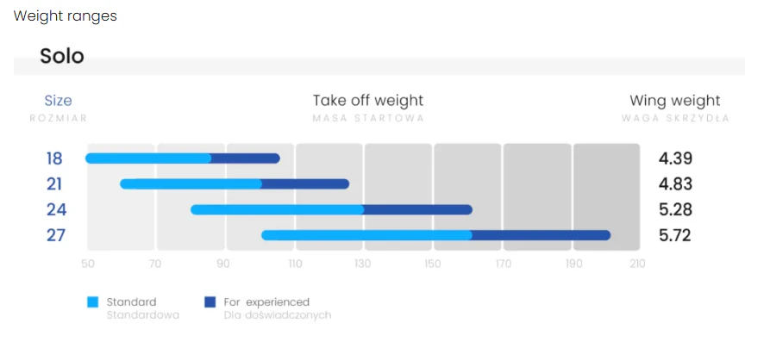Screen dimensions: 764x342
Task: Click the 110 axis tick label
Action: pyautogui.click(x=295, y=264)
